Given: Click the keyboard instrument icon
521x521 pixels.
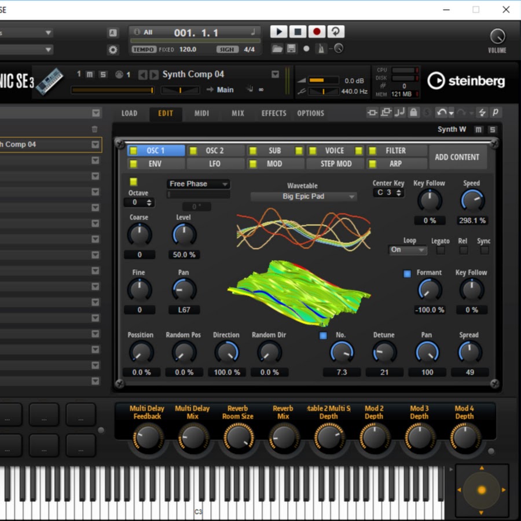Looking at the screenshot, I should pos(50,81).
